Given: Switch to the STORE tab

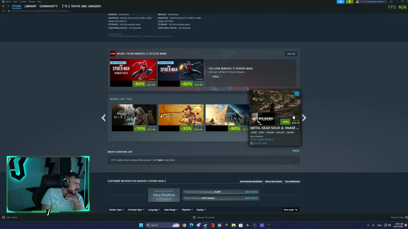Looking at the screenshot, I should (x=17, y=6).
